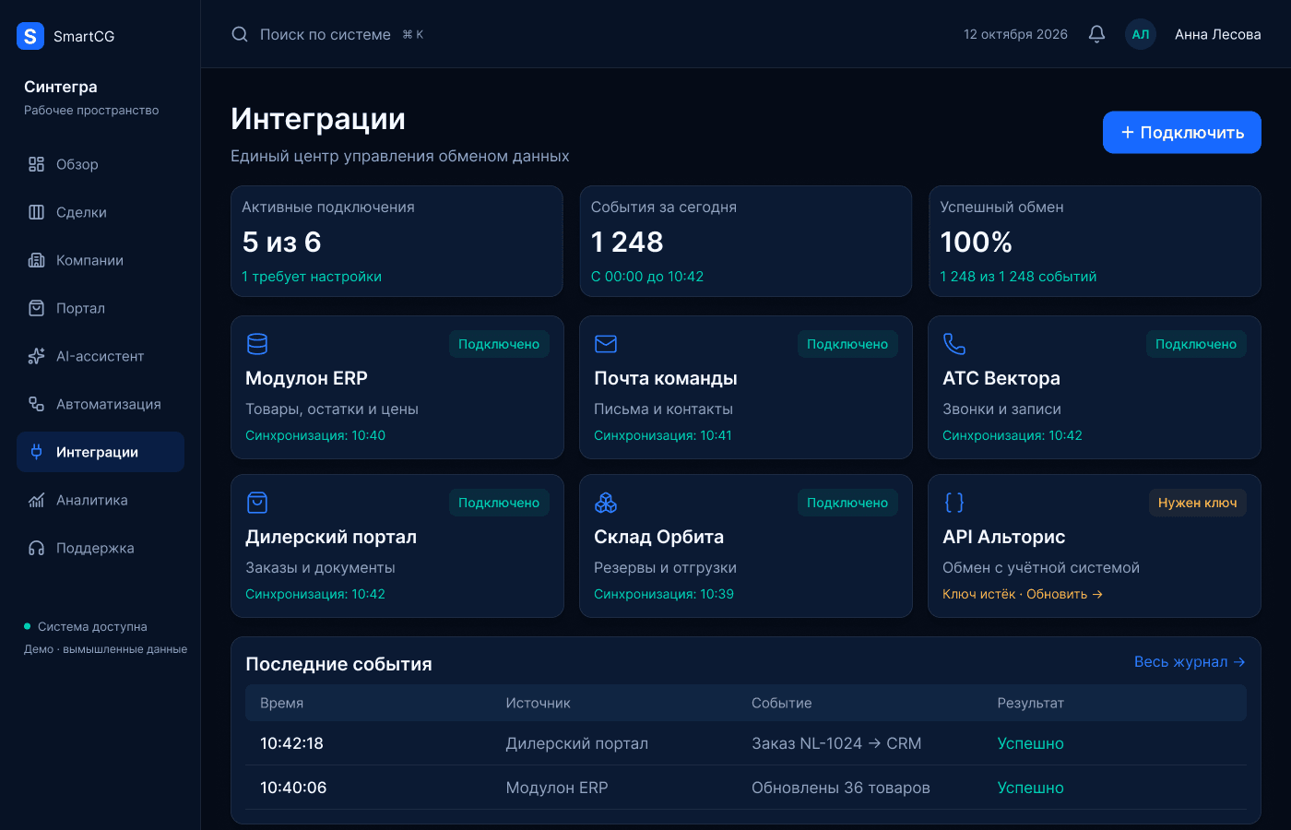Click the Модулон ERP card title
This screenshot has width=1291, height=830.
306,378
